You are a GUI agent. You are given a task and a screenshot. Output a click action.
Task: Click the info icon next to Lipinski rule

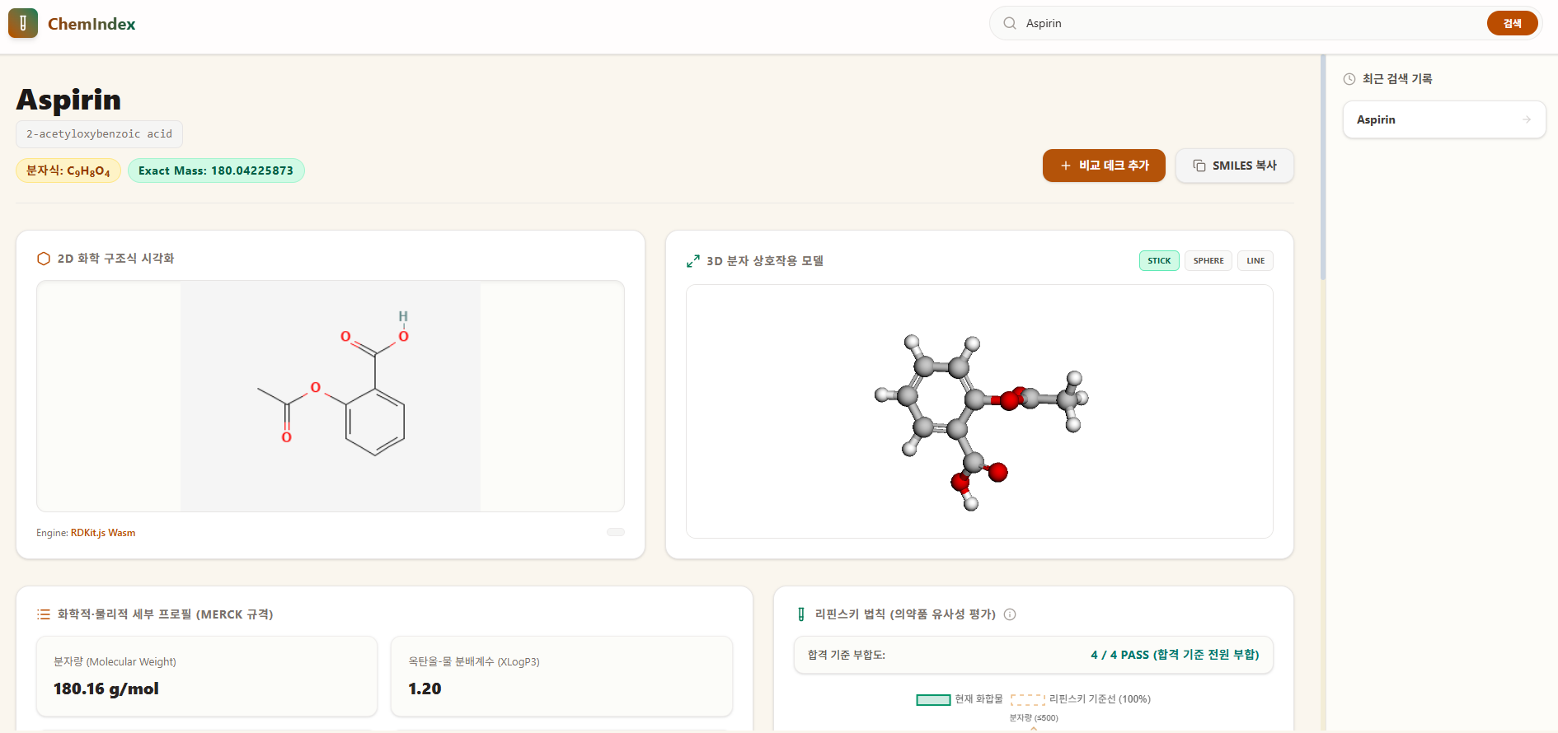coord(1011,614)
